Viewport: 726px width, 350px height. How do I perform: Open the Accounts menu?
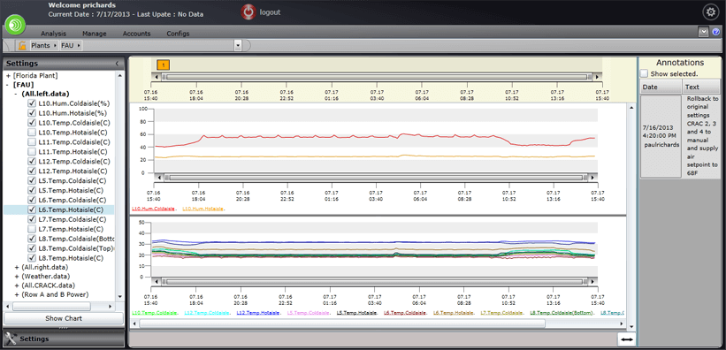point(136,34)
